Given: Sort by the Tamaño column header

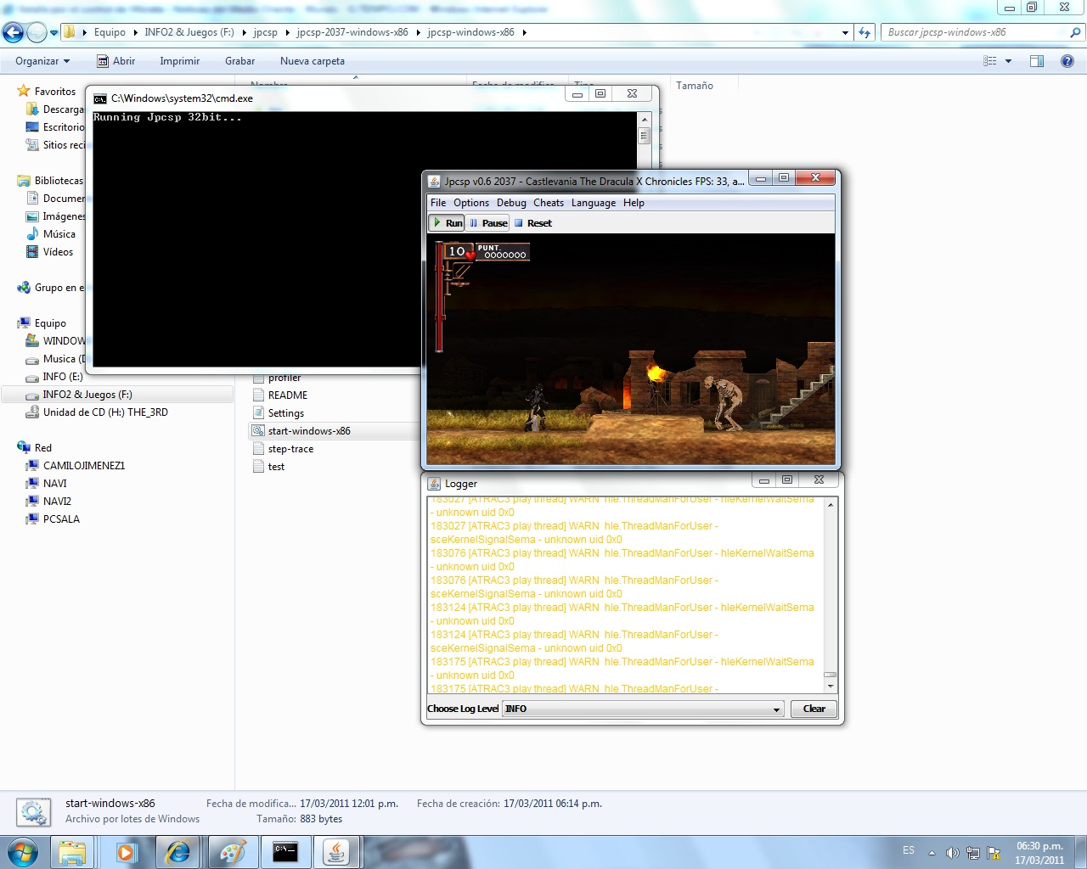Looking at the screenshot, I should [694, 86].
